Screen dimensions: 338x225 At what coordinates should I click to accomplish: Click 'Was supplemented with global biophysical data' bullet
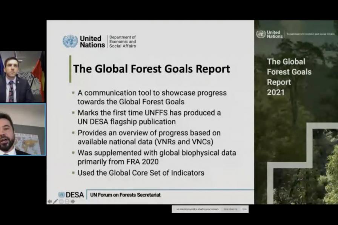click(157, 153)
